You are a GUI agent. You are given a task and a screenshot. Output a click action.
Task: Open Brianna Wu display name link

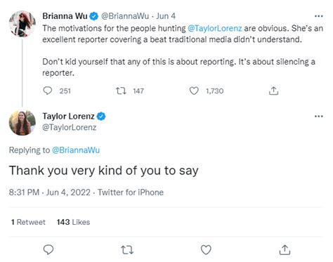[x=65, y=16]
